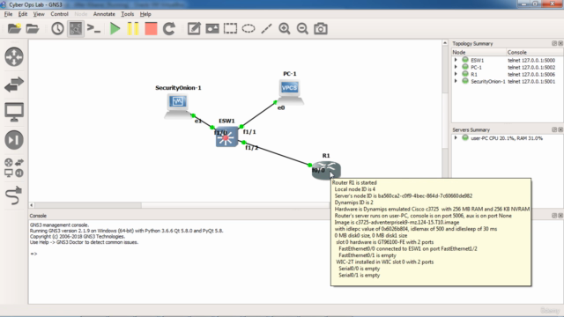
Task: Click the e0 interface label near PC-1
Action: coord(281,107)
